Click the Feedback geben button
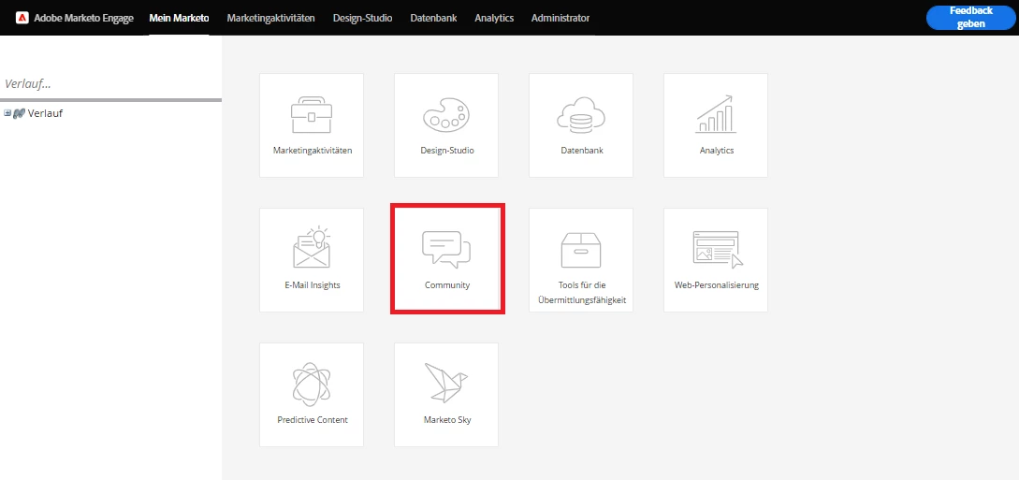The height and width of the screenshot is (480, 1019). [971, 18]
